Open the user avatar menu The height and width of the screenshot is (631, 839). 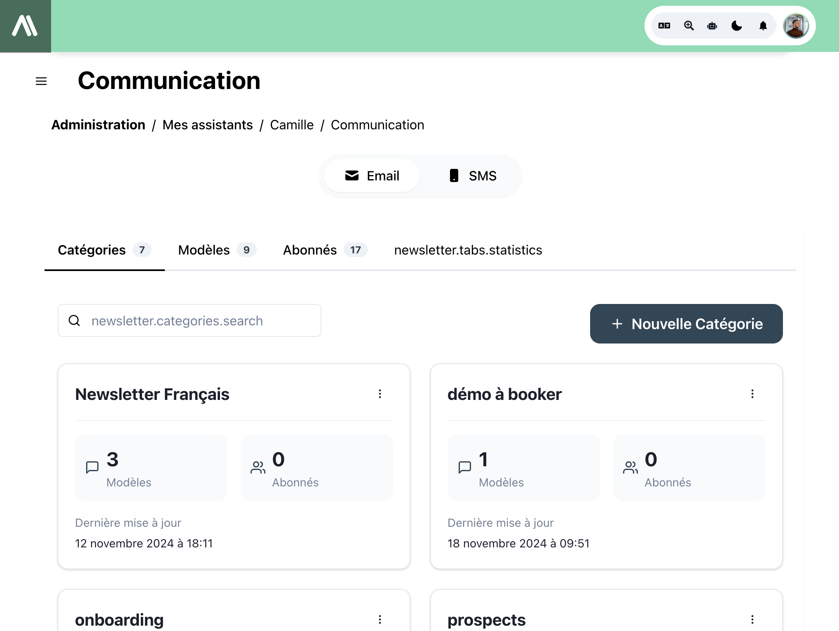796,26
